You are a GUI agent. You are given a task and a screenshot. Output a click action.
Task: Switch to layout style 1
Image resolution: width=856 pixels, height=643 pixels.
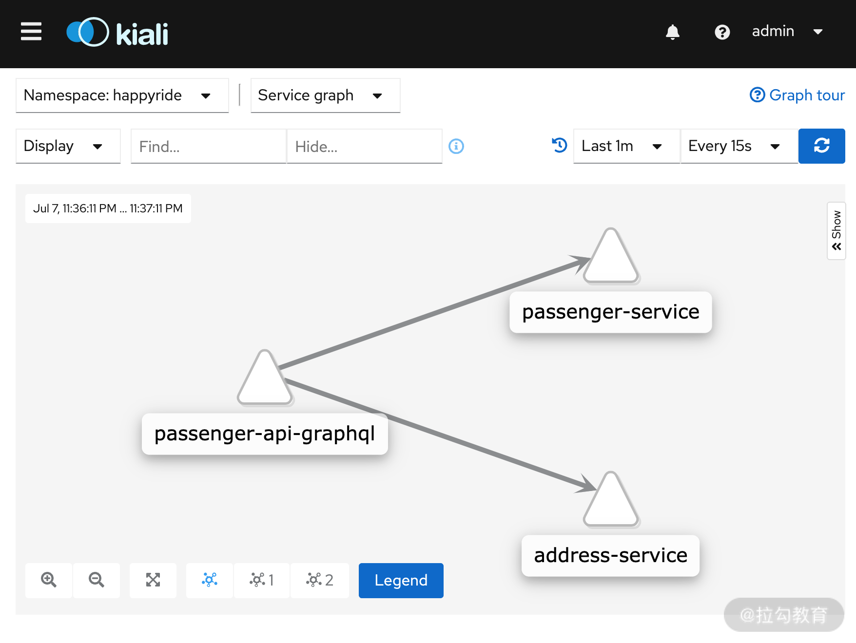[x=262, y=580]
